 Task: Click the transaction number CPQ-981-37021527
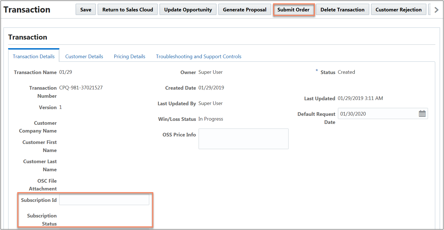tap(81, 88)
